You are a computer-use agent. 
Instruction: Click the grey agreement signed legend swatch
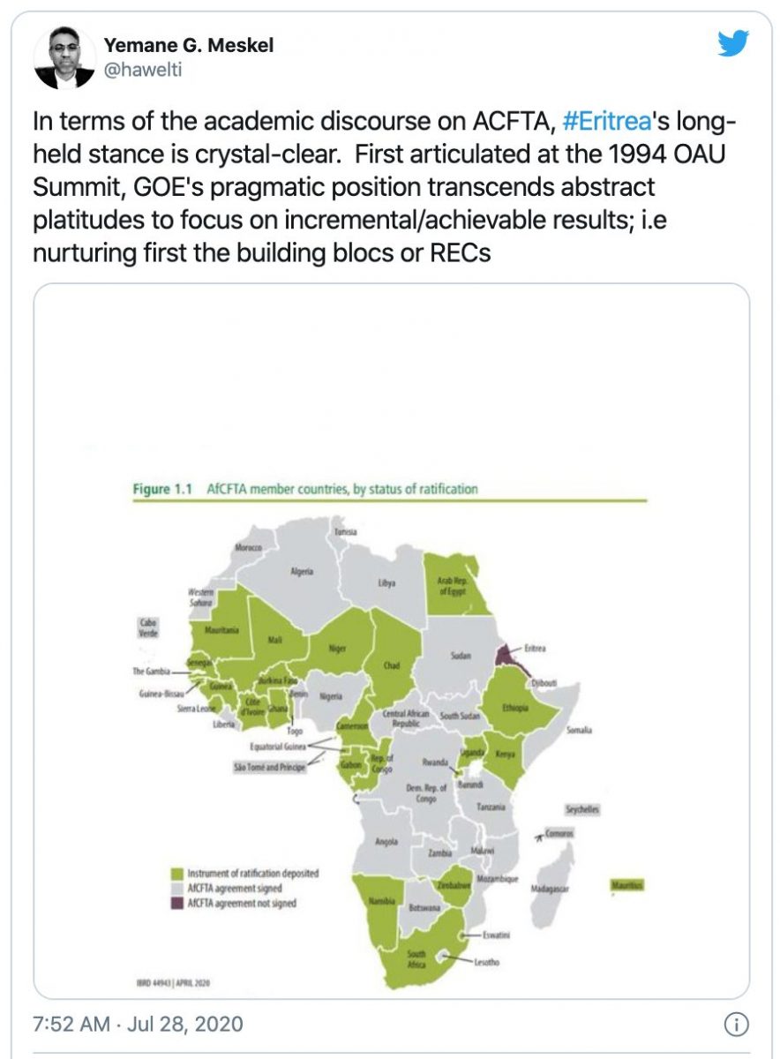pyautogui.click(x=176, y=889)
